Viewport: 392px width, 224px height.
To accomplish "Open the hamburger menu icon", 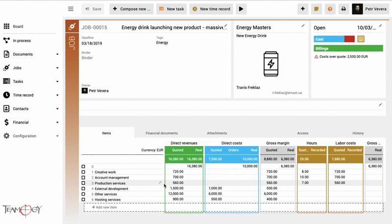I will (71, 9).
